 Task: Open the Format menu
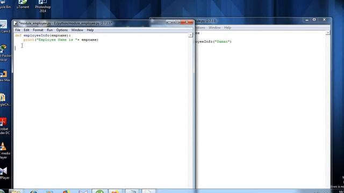(38, 30)
